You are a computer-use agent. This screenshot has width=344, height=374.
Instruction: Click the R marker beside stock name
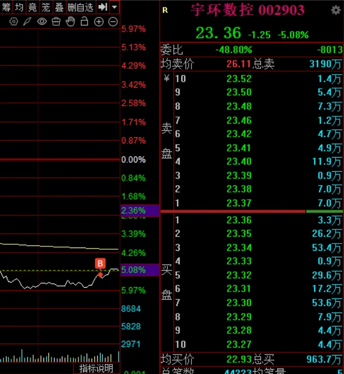[165, 11]
